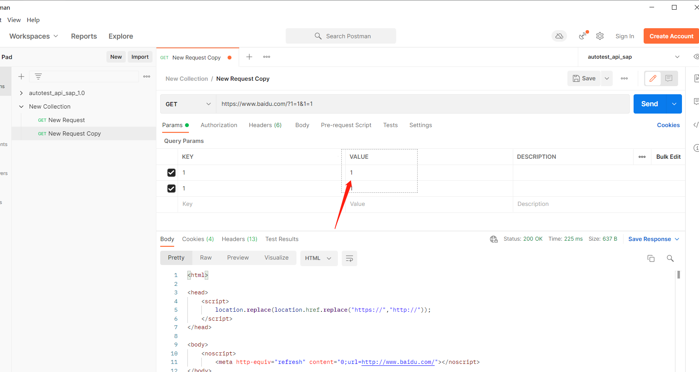Screen dimensions: 699x372
Task: Open the settings gear icon
Action: point(600,36)
